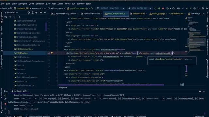Click the search icon in Solution explorer toolbar

tap(19, 17)
